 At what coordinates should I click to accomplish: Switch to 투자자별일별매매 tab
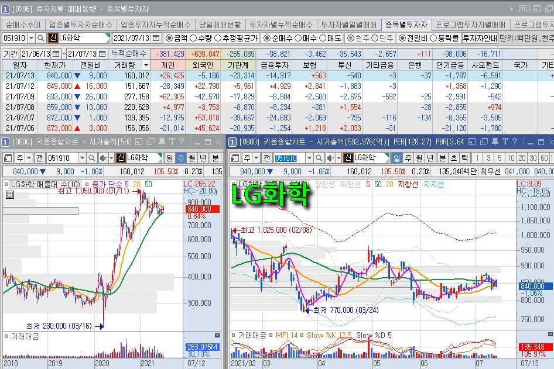coord(349,25)
